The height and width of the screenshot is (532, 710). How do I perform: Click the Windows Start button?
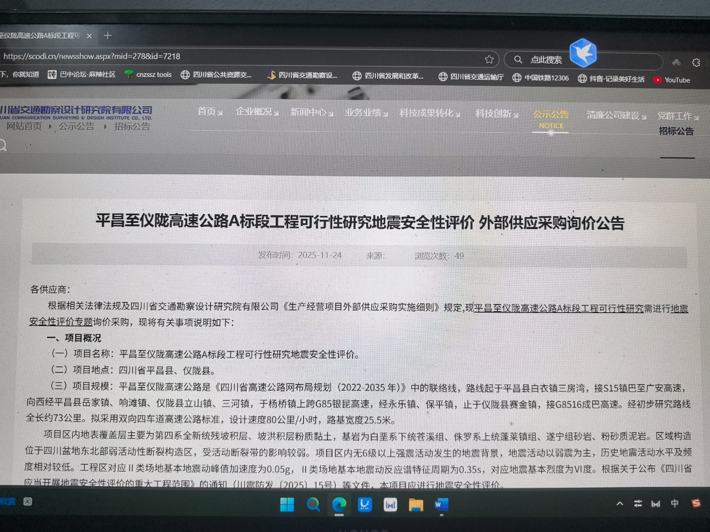click(x=287, y=505)
